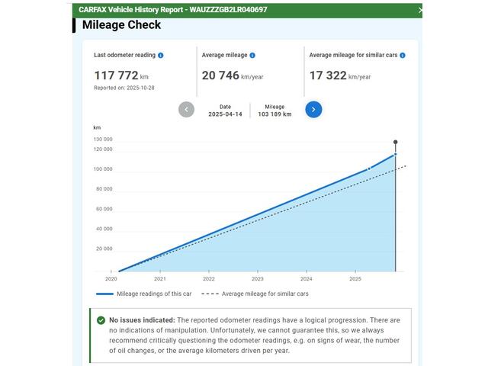Click the 17 322 km/year similar cars value
The width and height of the screenshot is (488, 366).
pos(340,75)
